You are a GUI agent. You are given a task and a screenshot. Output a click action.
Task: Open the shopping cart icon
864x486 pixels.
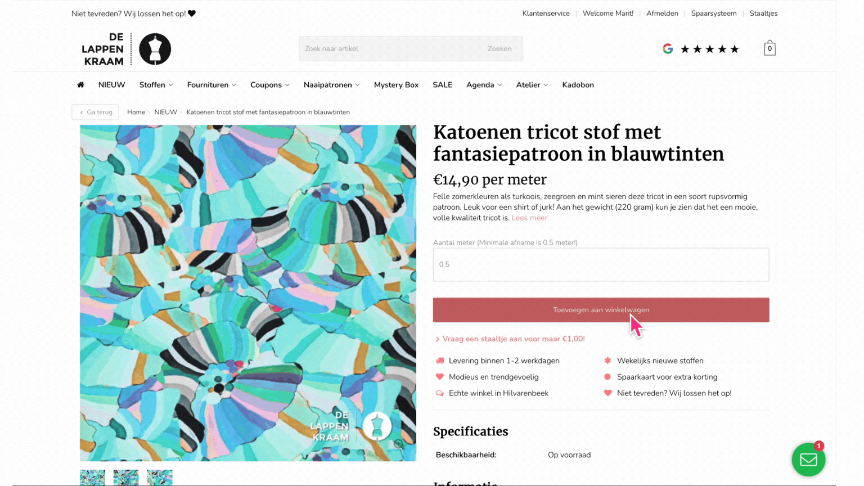point(769,48)
